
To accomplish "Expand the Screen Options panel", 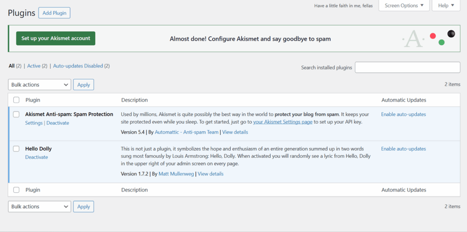I will (x=404, y=5).
